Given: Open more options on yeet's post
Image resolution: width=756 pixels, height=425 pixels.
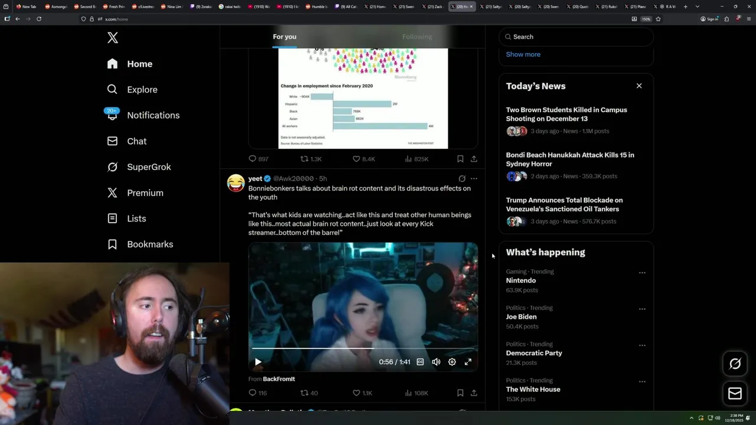Looking at the screenshot, I should (474, 178).
